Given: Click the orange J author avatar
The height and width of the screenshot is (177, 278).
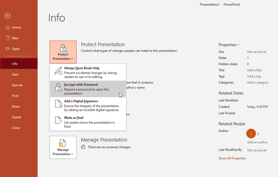Looking at the screenshot, I should [251, 133].
